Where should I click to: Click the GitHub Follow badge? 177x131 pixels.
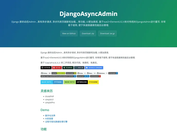coord(44,73)
